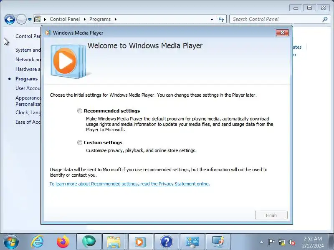The width and height of the screenshot is (334, 250).
Task: Select the Recommended settings radio button
Action: tap(80, 111)
